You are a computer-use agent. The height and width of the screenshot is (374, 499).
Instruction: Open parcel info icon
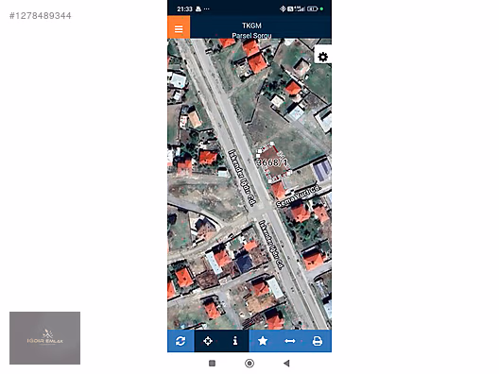[x=235, y=341]
